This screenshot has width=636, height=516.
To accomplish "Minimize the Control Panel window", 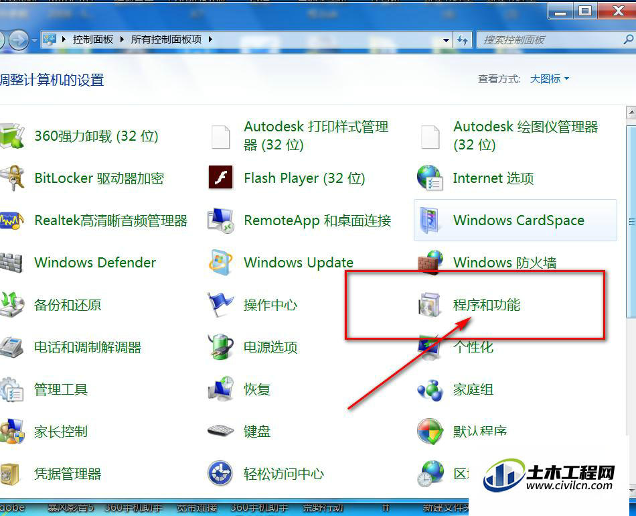I will 560,11.
